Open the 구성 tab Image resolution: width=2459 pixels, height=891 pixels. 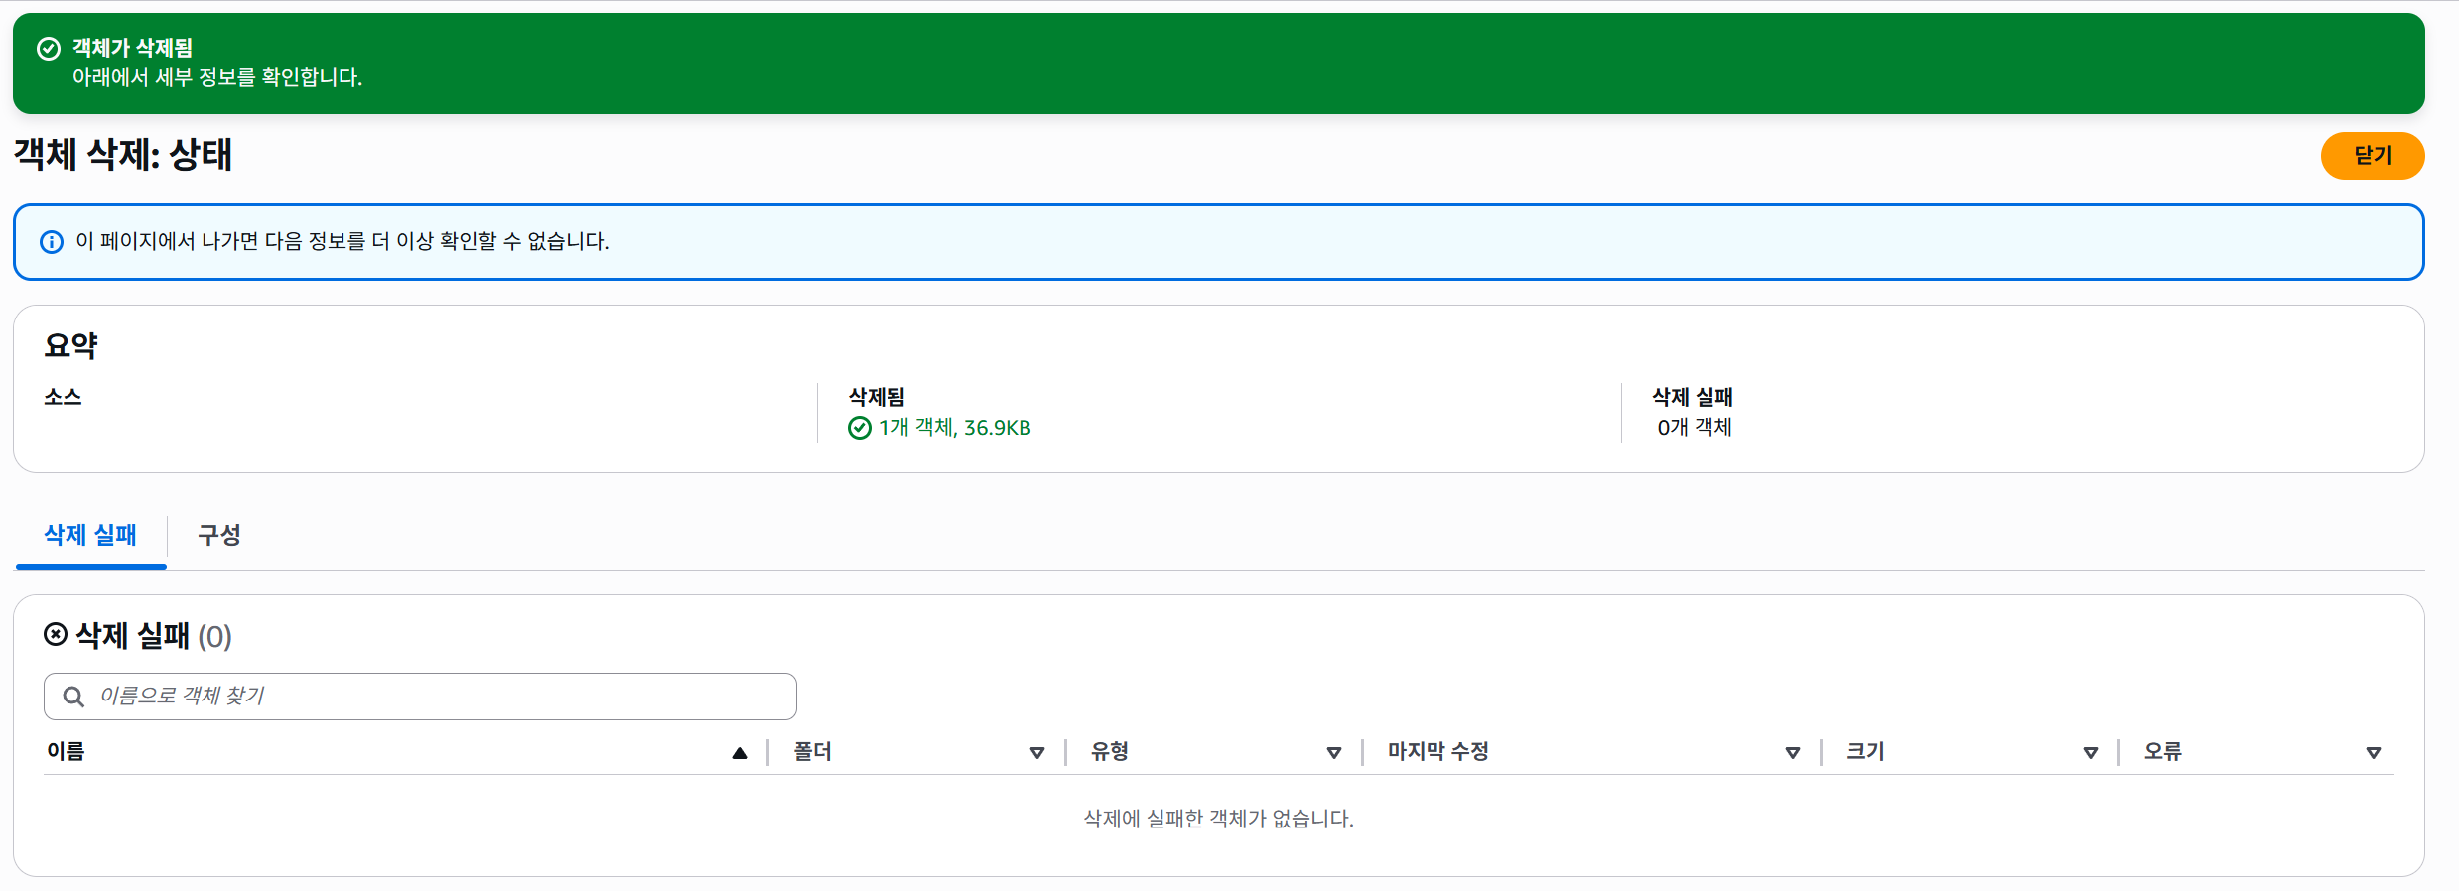tap(218, 536)
